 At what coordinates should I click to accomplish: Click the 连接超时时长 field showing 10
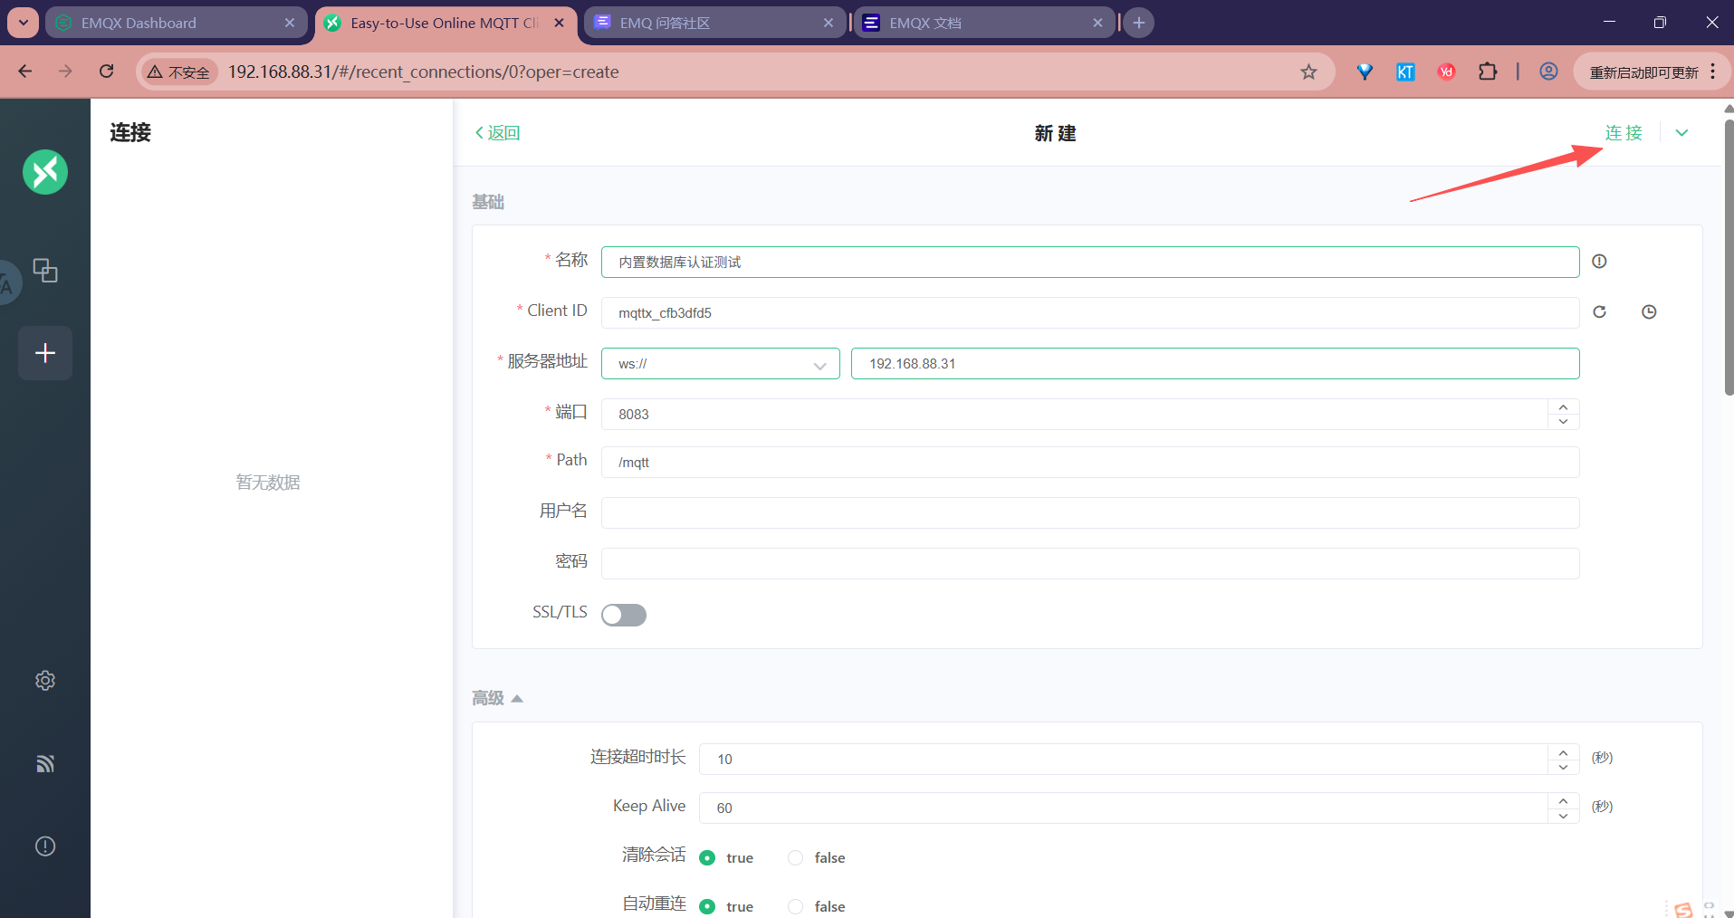pos(1123,759)
